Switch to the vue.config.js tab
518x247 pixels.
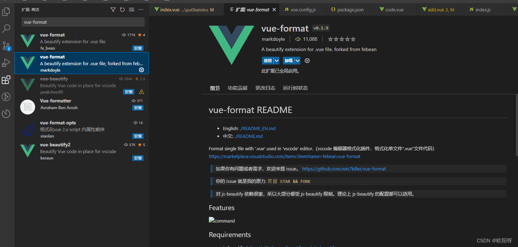pyautogui.click(x=303, y=10)
